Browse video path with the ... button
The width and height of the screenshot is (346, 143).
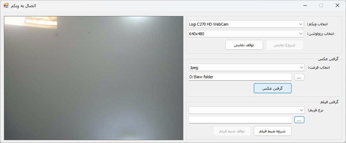(299, 120)
